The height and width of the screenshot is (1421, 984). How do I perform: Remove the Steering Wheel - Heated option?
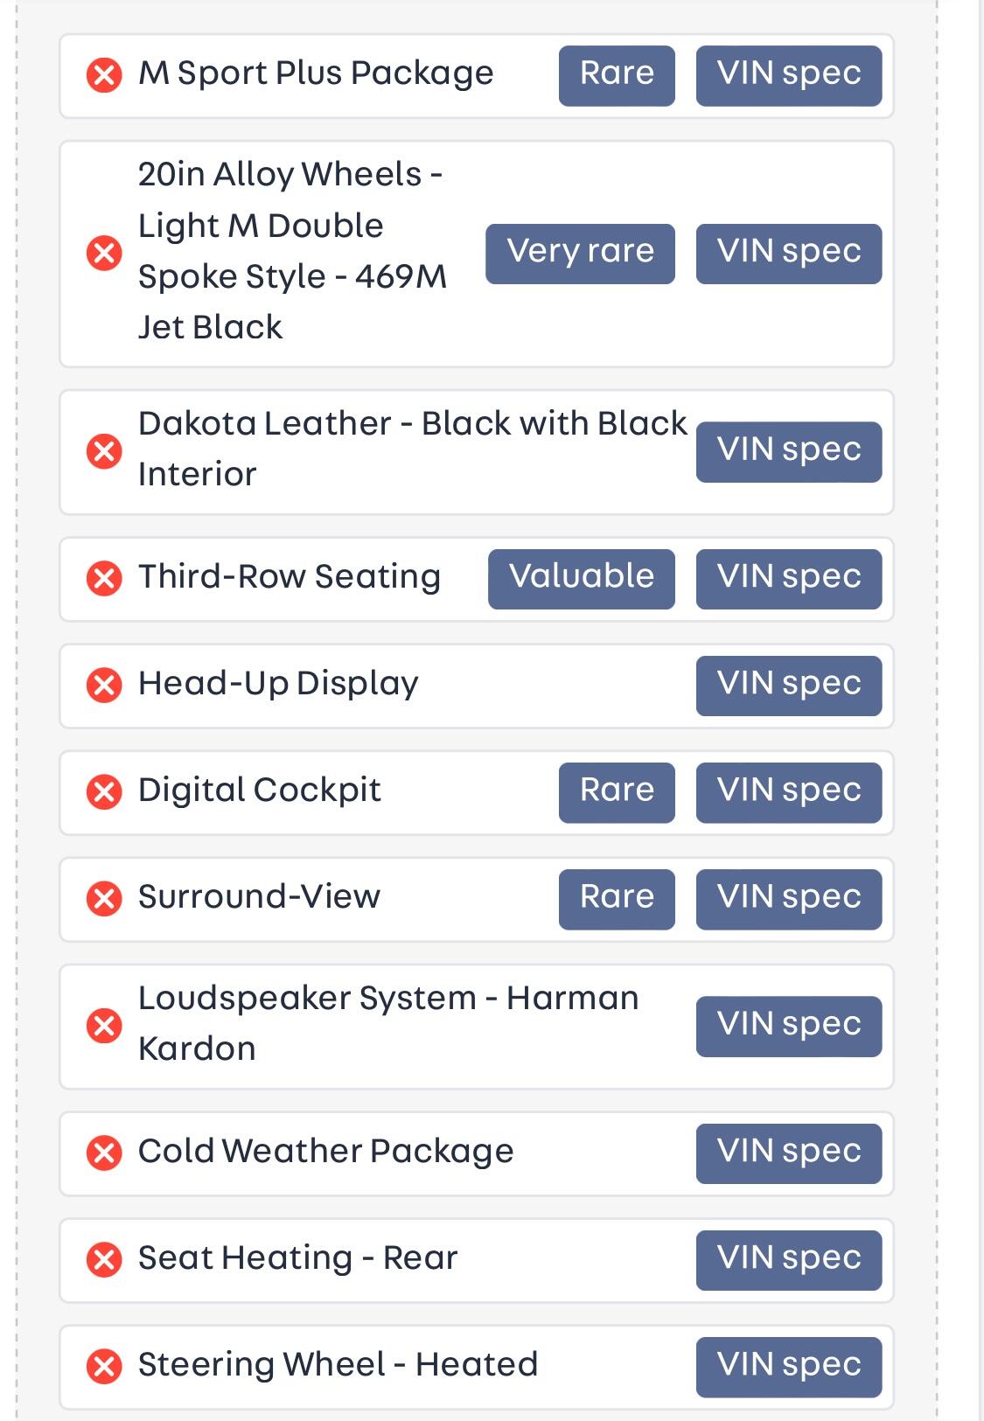(104, 1366)
